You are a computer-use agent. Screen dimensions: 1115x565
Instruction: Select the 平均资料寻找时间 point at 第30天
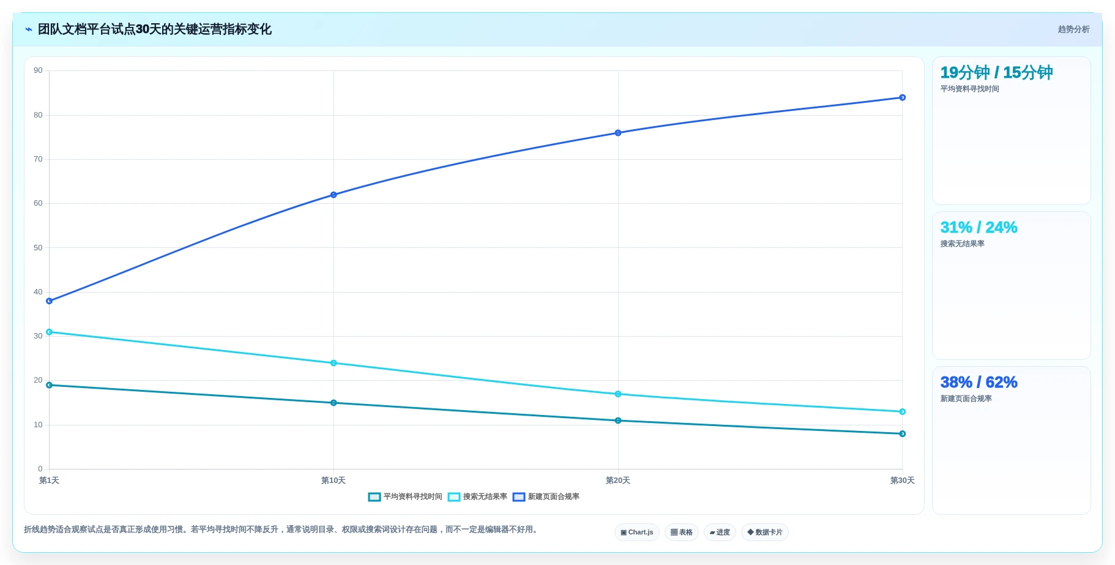click(x=902, y=433)
